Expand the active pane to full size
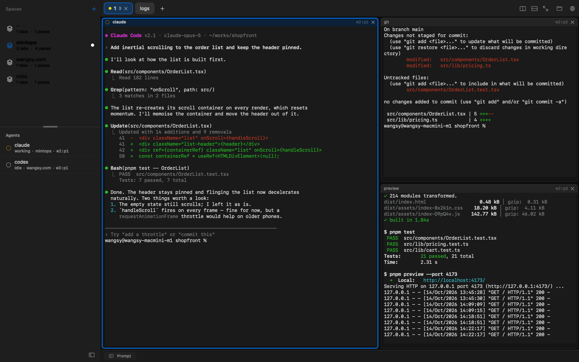 [546, 8]
